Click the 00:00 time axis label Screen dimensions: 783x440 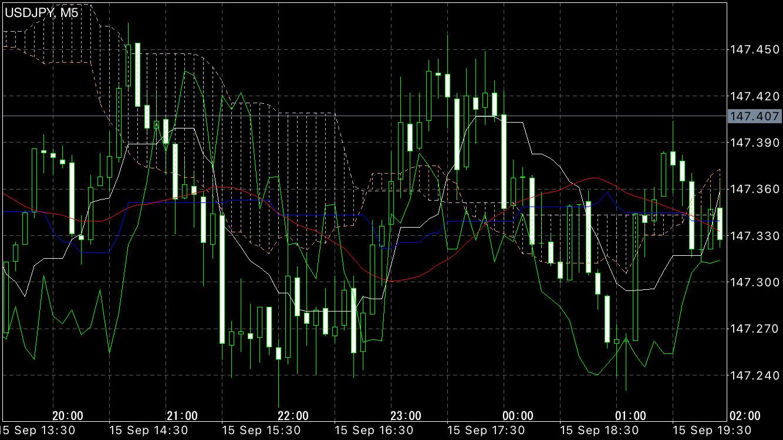pos(518,416)
